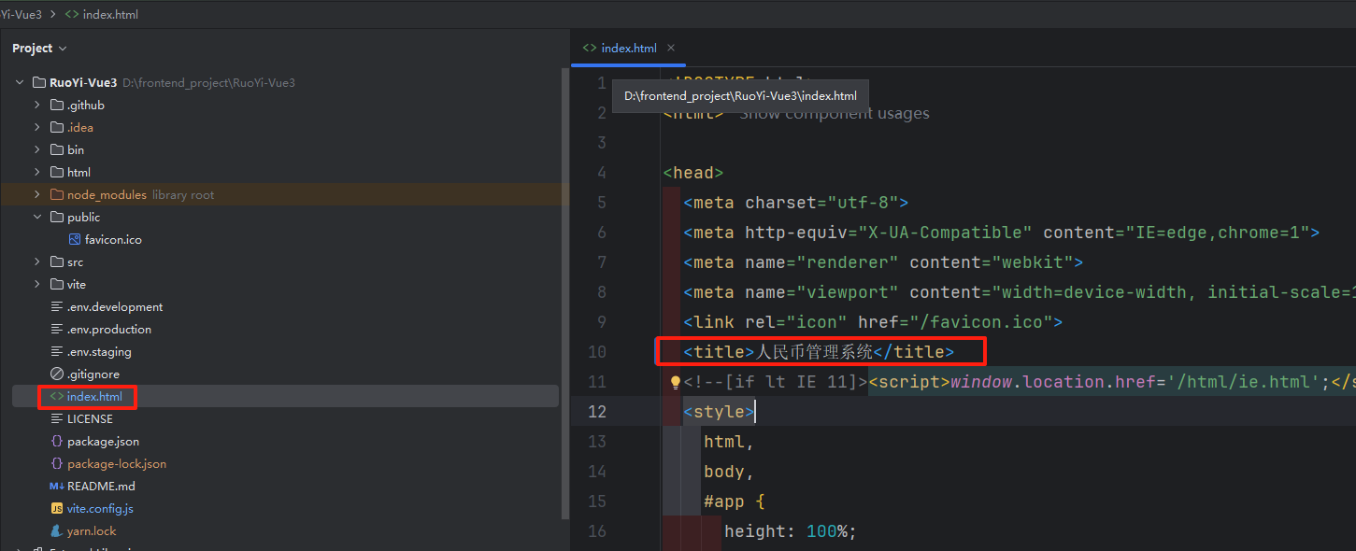
Task: Click the light bulb intention icon on line 11
Action: 676,382
